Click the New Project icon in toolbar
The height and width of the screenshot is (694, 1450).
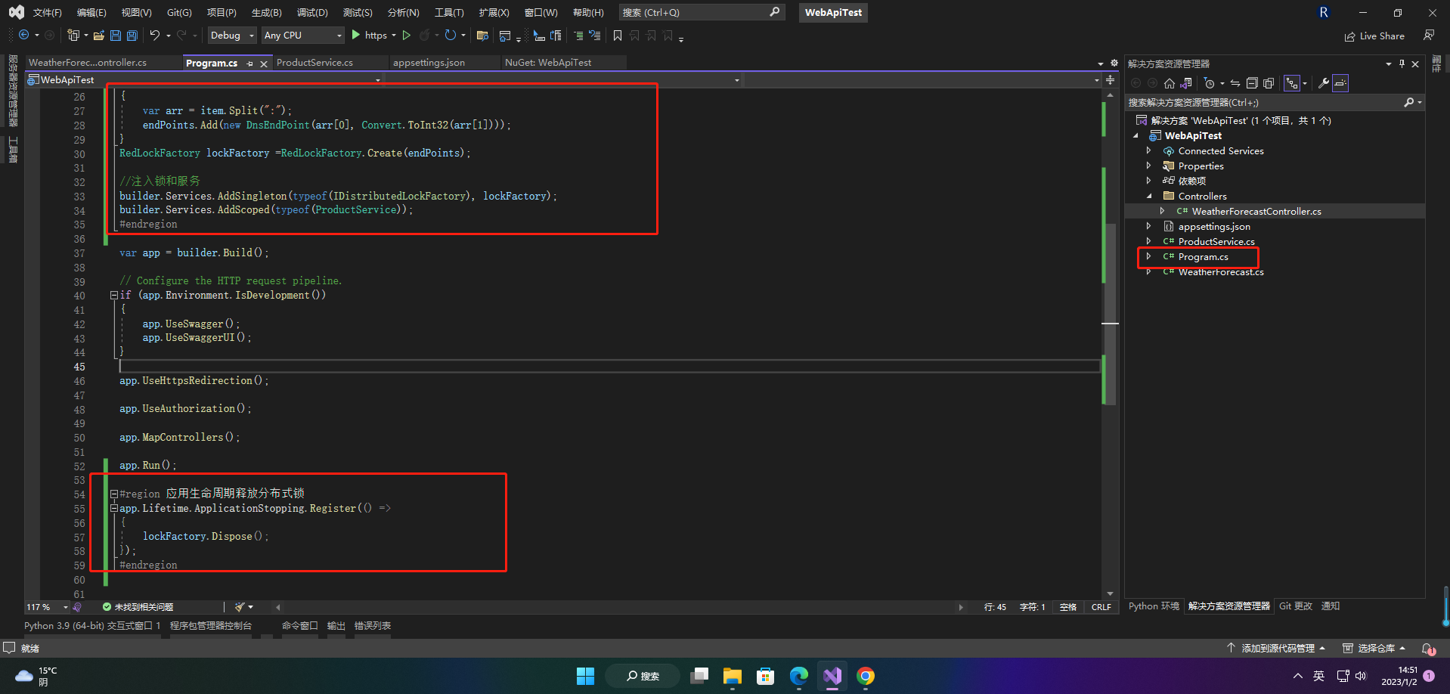tap(73, 36)
